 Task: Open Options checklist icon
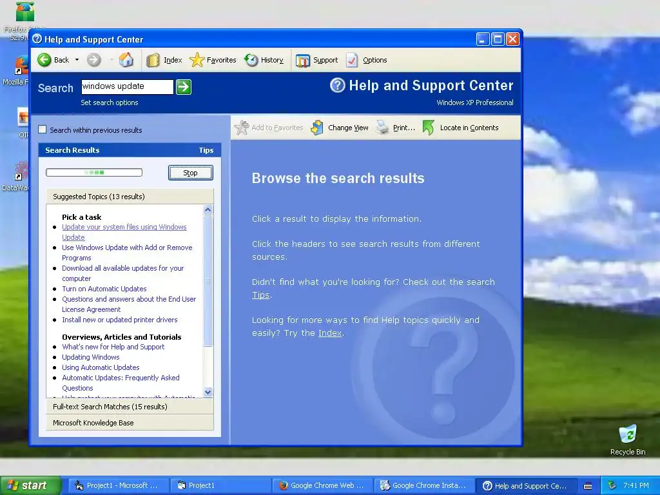click(x=352, y=60)
